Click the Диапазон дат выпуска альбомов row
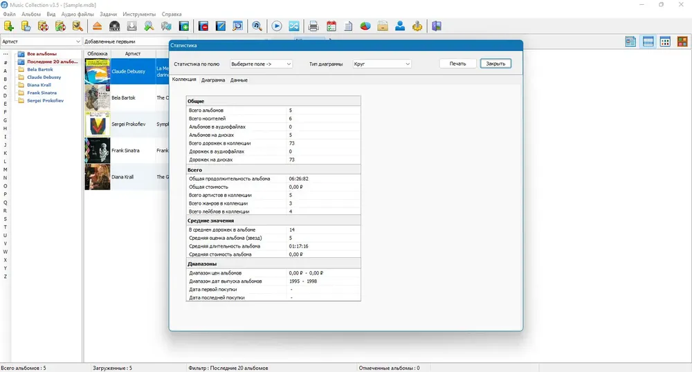This screenshot has width=692, height=372. [x=273, y=281]
